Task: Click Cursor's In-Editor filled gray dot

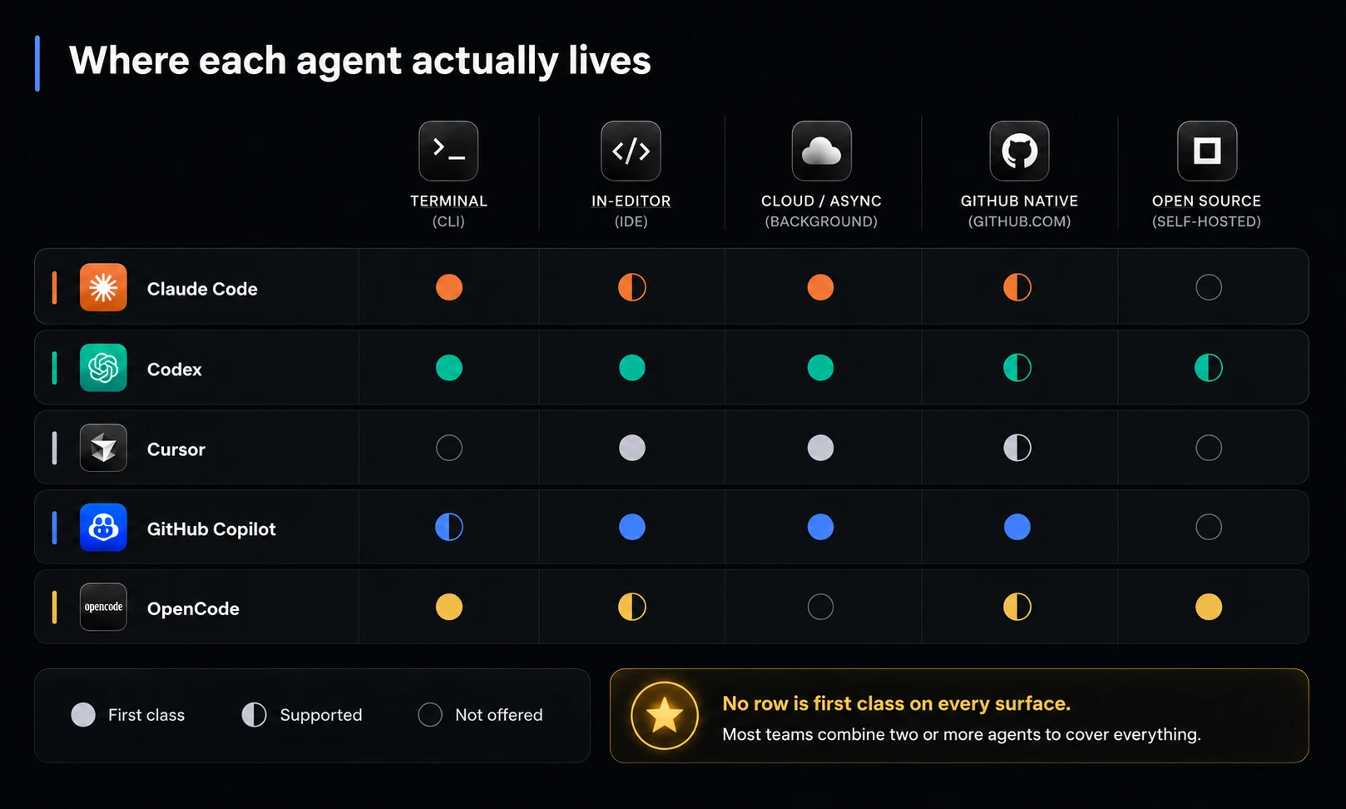Action: point(632,448)
